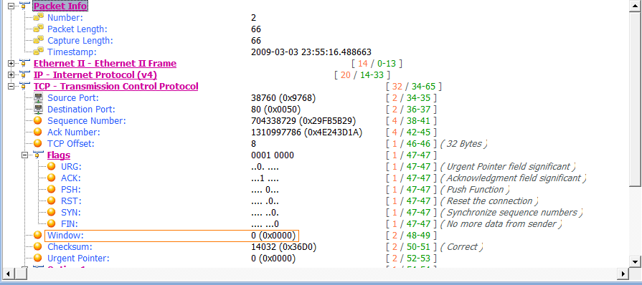Select the Capture Length label

click(x=80, y=41)
